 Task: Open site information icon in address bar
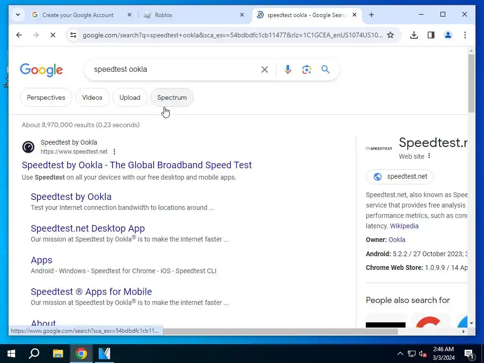[73, 35]
